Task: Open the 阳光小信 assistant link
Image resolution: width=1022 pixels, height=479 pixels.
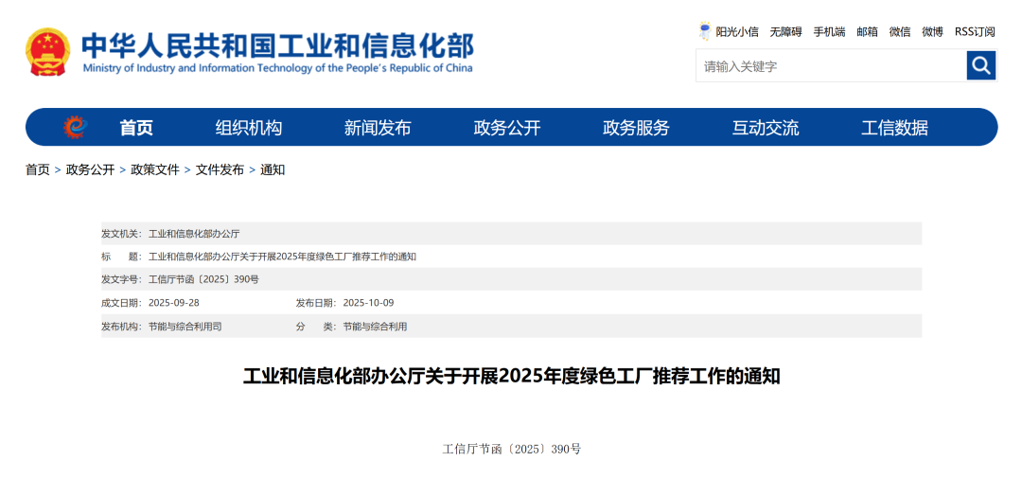Action: point(737,32)
